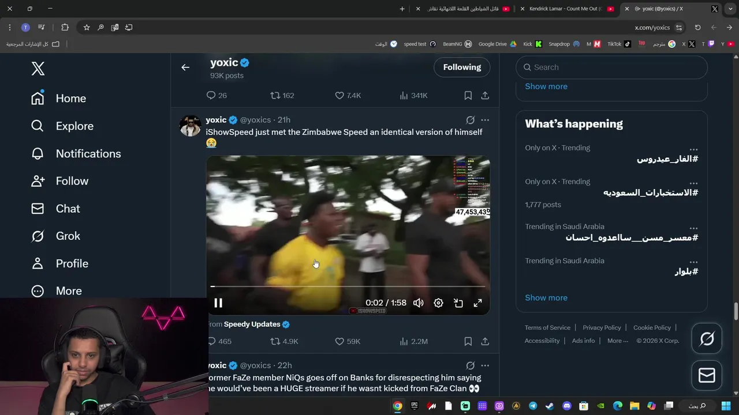Open the TikTok bookmark
Image resolution: width=739 pixels, height=415 pixels.
pos(619,44)
